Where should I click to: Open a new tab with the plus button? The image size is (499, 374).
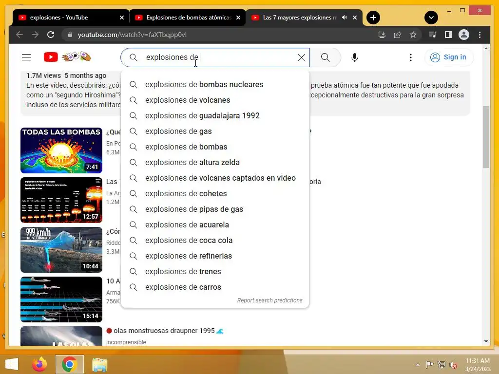point(373,18)
